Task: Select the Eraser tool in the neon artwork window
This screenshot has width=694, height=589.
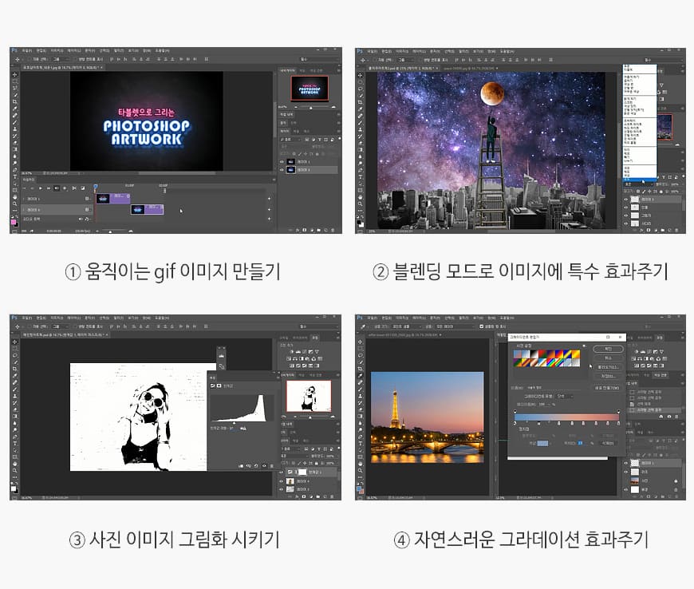Action: 14,143
